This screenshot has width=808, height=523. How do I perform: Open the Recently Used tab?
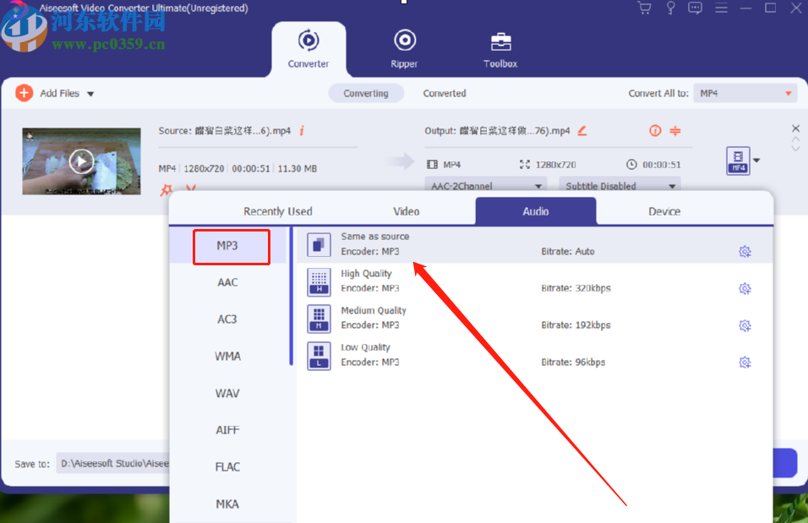pyautogui.click(x=277, y=211)
